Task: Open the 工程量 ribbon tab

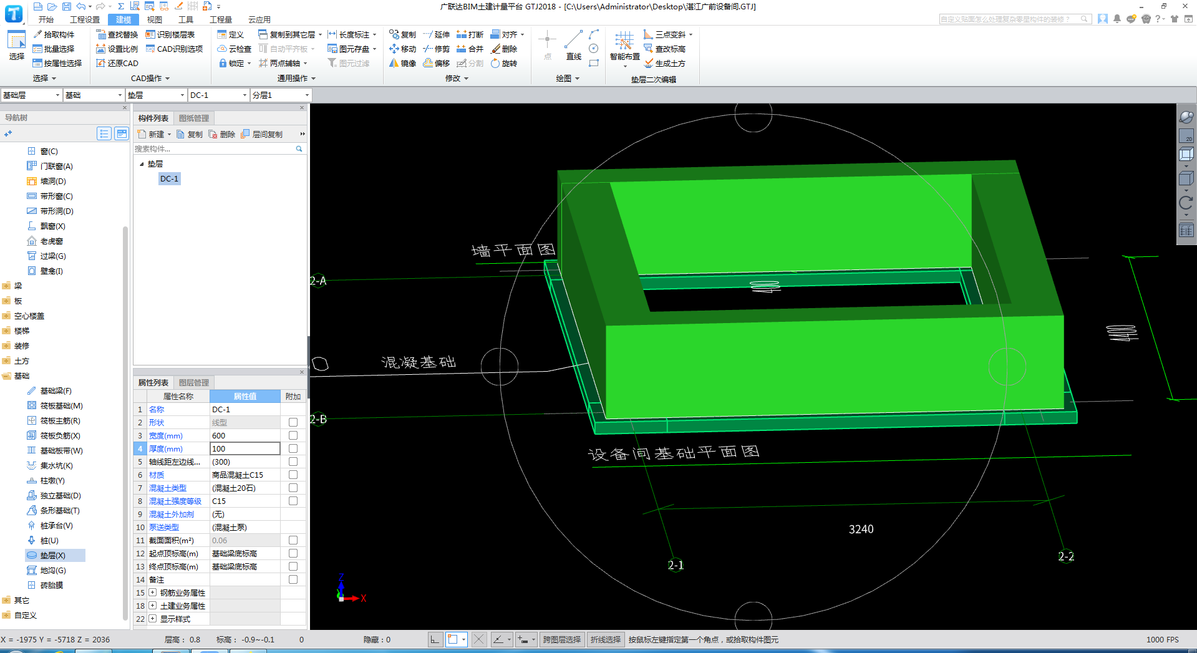Action: [221, 19]
